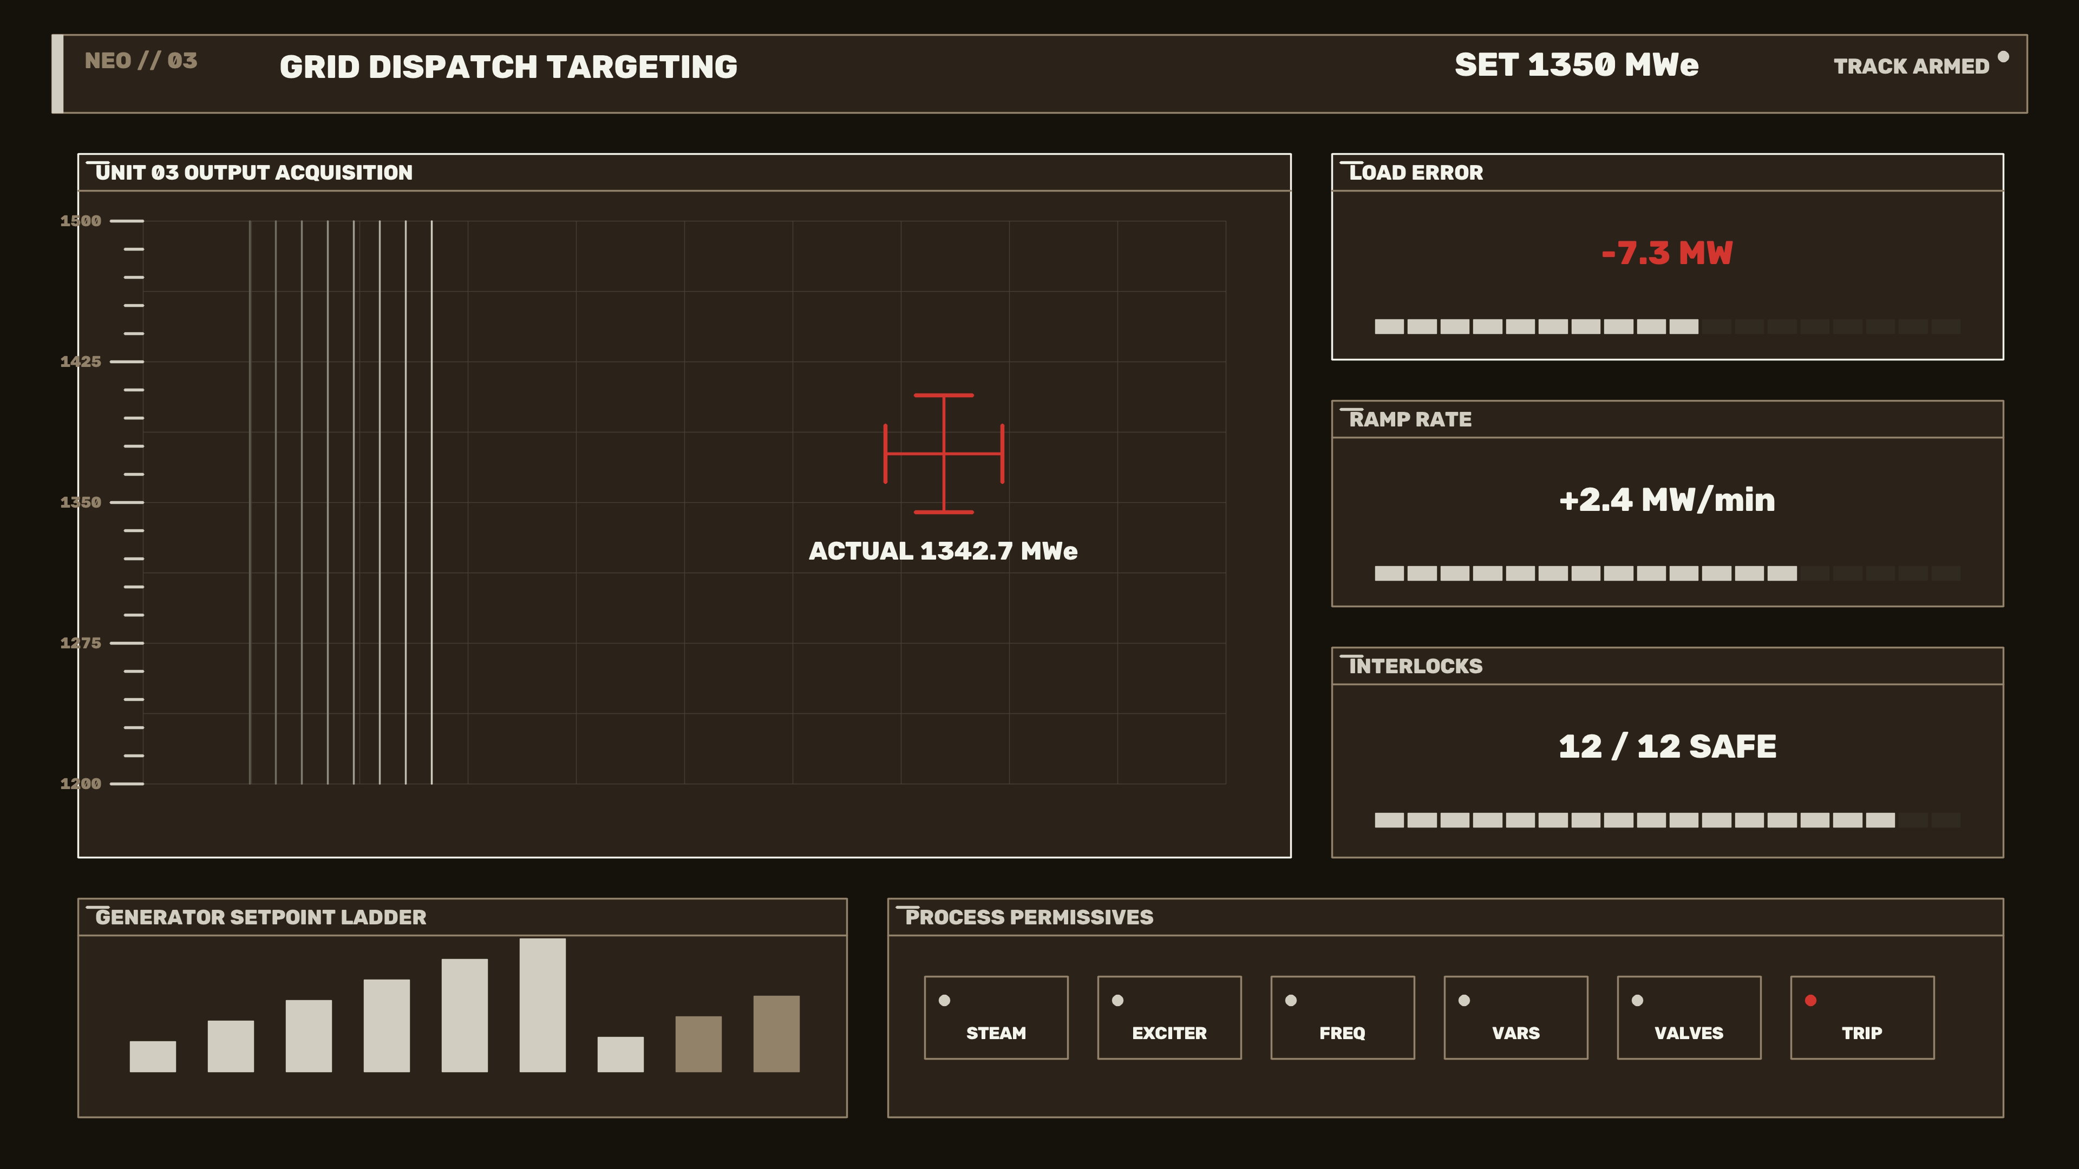Image resolution: width=2079 pixels, height=1169 pixels.
Task: Click the TRACK ARMED status dot
Action: pos(2003,56)
